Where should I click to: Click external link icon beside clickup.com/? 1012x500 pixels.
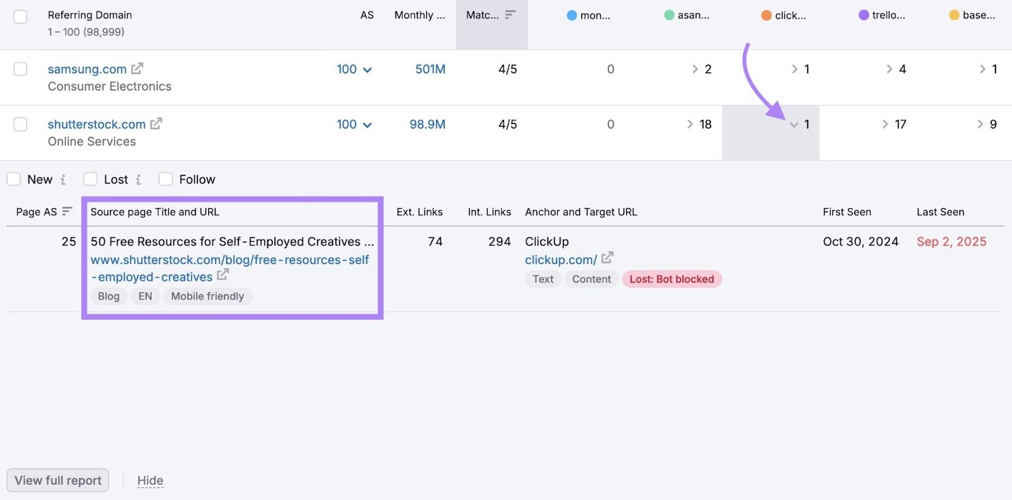607,258
